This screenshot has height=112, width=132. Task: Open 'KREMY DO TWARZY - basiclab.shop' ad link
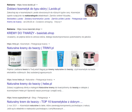[x=31, y=33]
